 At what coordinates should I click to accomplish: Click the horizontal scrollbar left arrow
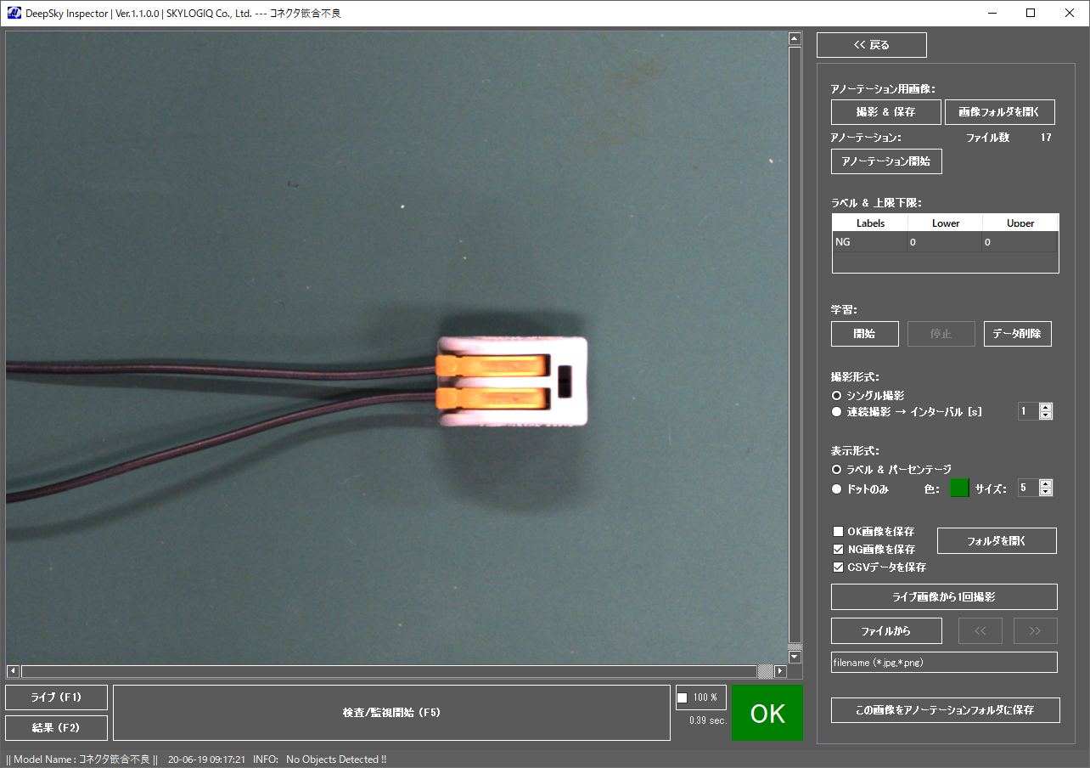click(x=13, y=671)
